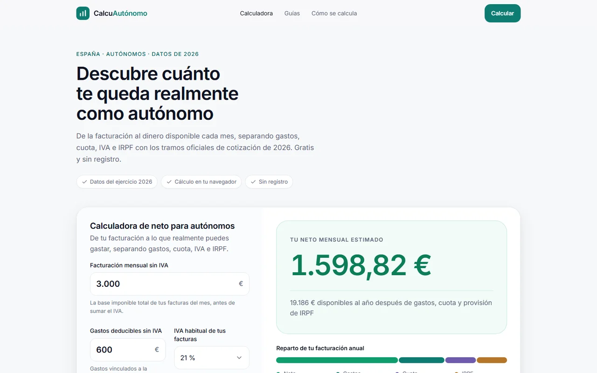Image resolution: width=597 pixels, height=373 pixels.
Task: Click the 19.186 € disponibles al año text
Action: click(391, 308)
